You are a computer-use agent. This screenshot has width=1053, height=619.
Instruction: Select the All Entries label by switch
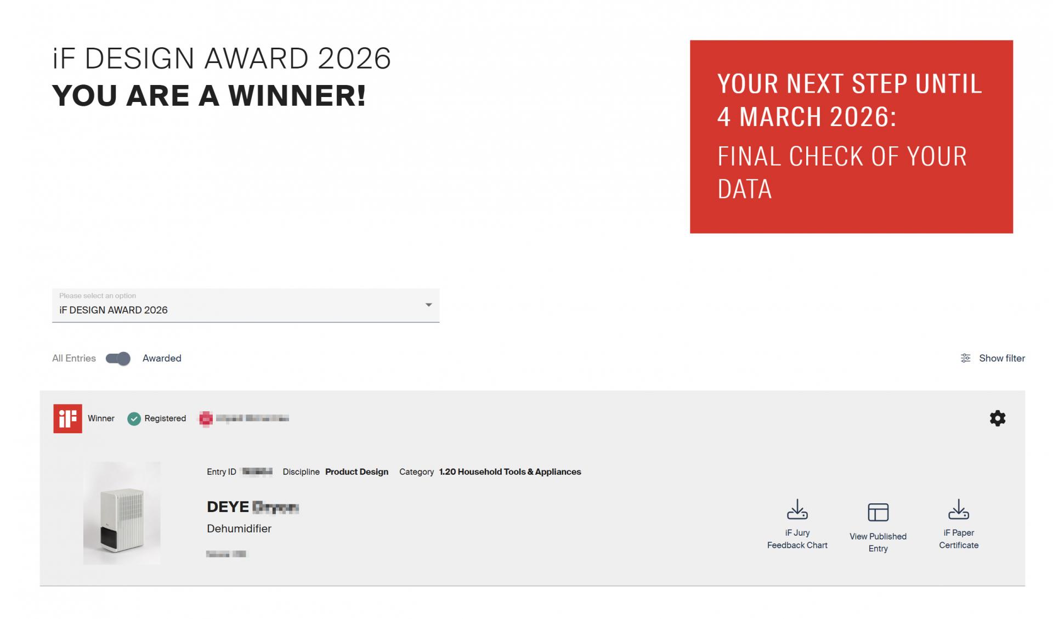[74, 358]
